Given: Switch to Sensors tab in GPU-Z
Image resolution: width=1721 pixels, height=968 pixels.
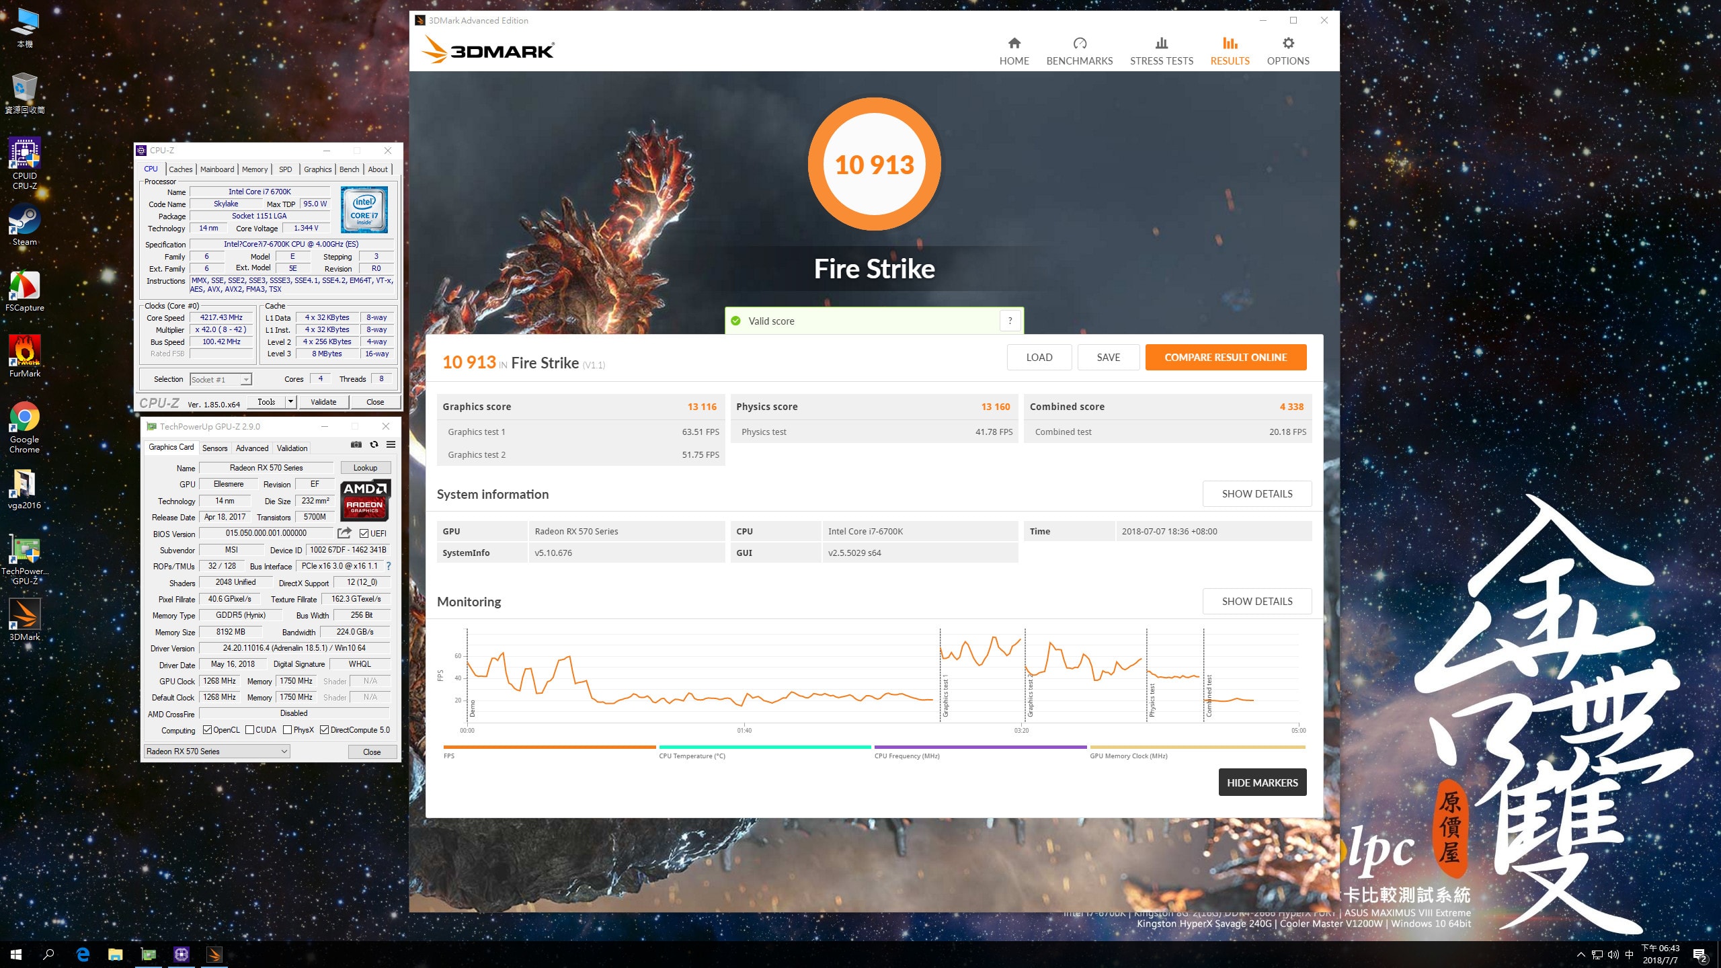Looking at the screenshot, I should click(215, 448).
